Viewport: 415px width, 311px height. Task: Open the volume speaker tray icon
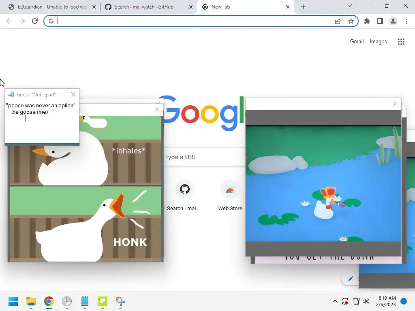[x=366, y=301]
